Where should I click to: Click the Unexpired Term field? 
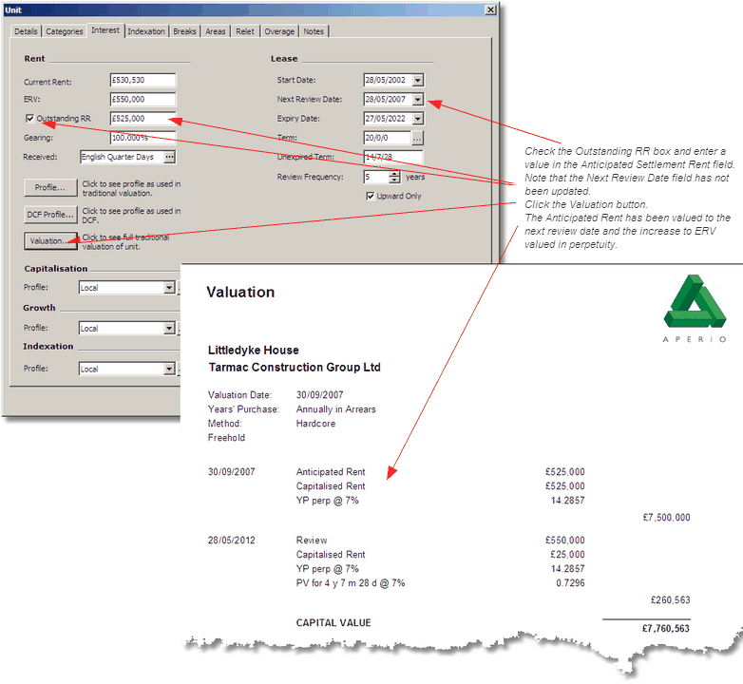click(393, 157)
